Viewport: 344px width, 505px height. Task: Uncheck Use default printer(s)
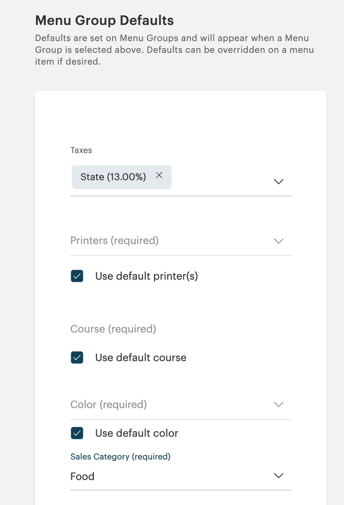[x=77, y=276]
